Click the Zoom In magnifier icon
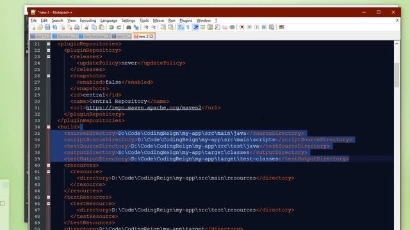The height and width of the screenshot is (230, 410). 146,27
